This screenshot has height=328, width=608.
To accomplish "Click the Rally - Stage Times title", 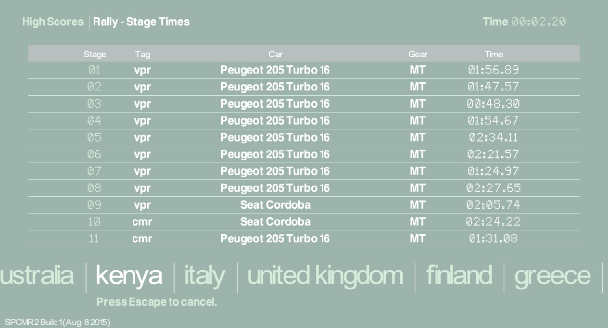I will point(141,22).
